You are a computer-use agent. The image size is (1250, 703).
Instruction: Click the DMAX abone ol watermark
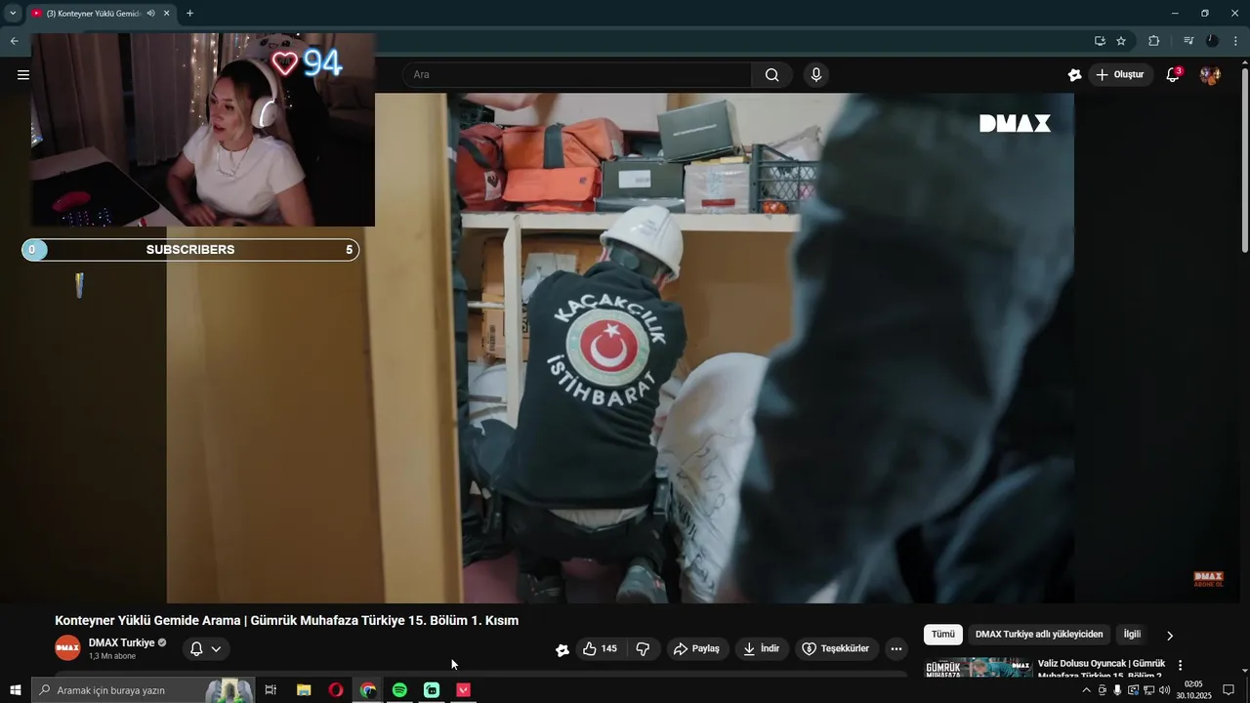tap(1208, 579)
